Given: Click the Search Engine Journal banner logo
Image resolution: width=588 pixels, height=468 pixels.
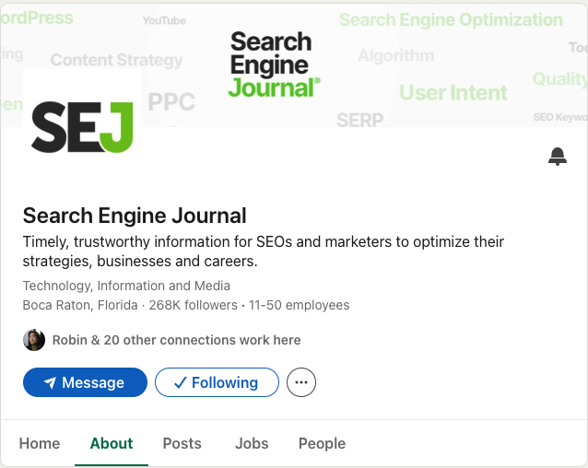Looking at the screenshot, I should pyautogui.click(x=273, y=64).
